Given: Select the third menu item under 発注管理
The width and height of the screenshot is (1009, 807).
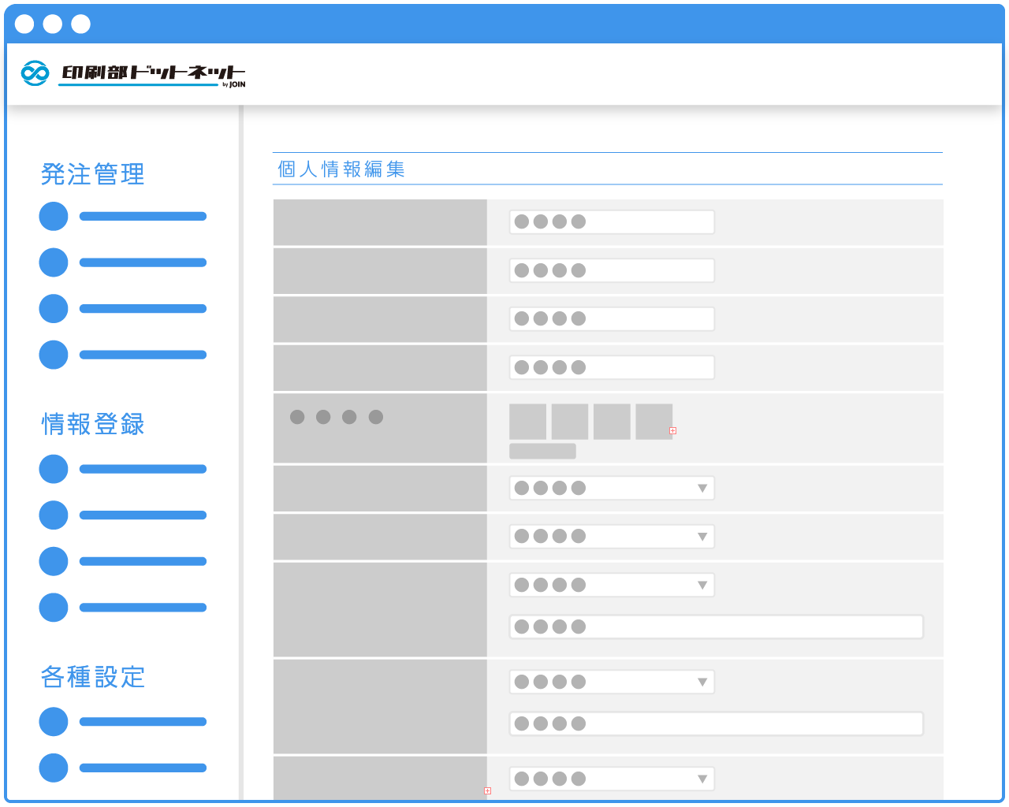Looking at the screenshot, I should [x=123, y=308].
